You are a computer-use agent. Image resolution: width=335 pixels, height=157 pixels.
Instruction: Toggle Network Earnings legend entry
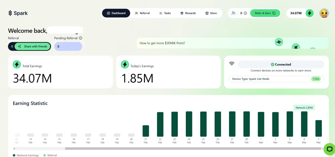coord(26,155)
